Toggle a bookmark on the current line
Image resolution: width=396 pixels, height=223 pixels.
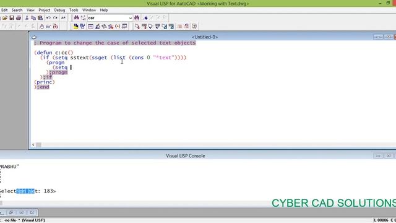(x=145, y=18)
